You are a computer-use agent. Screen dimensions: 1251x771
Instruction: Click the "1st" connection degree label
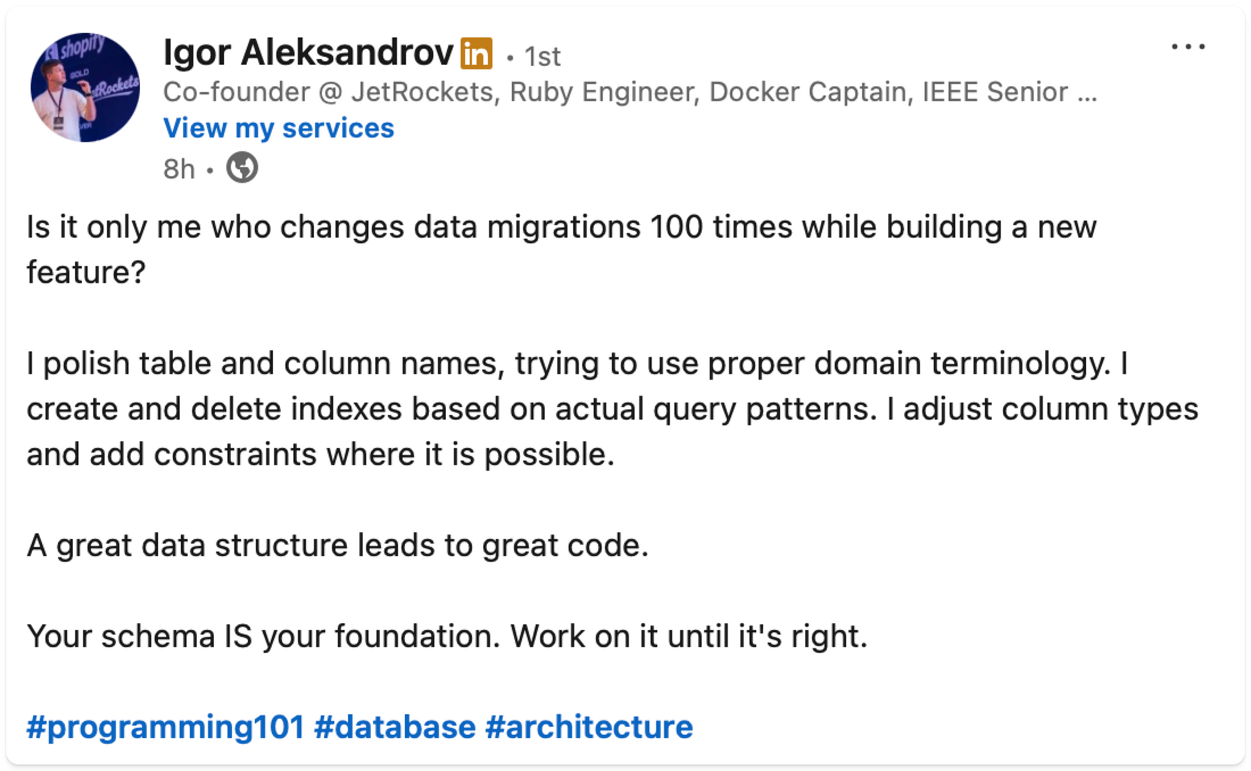tap(542, 57)
